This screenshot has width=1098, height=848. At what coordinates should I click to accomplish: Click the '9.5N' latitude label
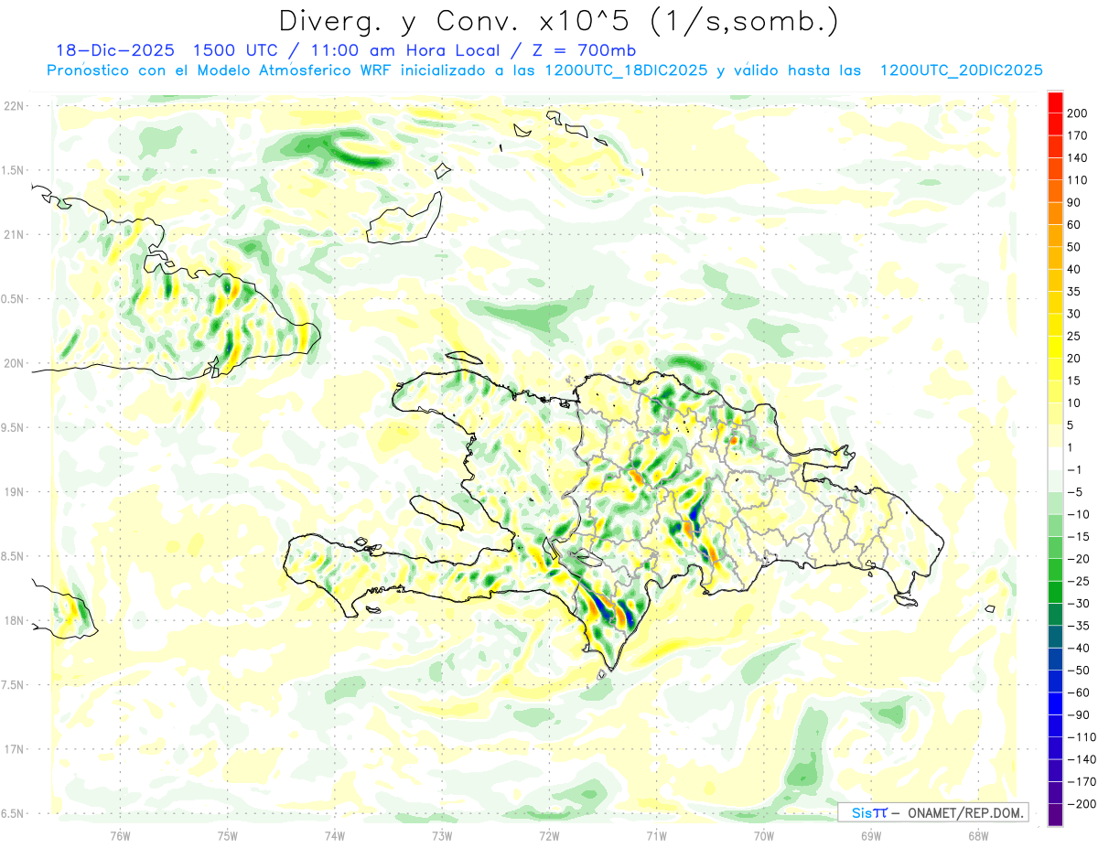tap(13, 427)
